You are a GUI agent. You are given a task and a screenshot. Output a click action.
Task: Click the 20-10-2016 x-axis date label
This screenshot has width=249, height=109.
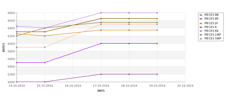185,86
